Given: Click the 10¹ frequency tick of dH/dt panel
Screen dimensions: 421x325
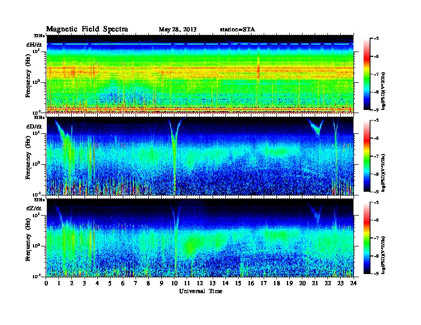Looking at the screenshot, I should coord(36,51).
